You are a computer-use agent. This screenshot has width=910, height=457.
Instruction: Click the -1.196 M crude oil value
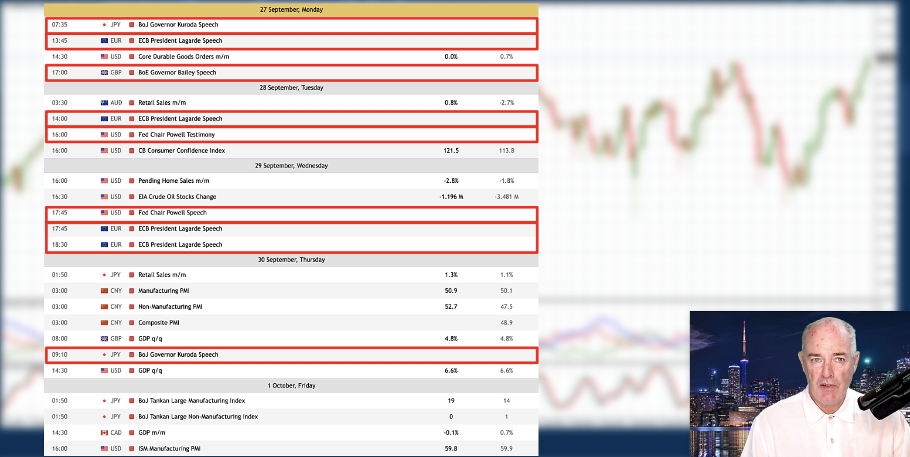click(451, 197)
